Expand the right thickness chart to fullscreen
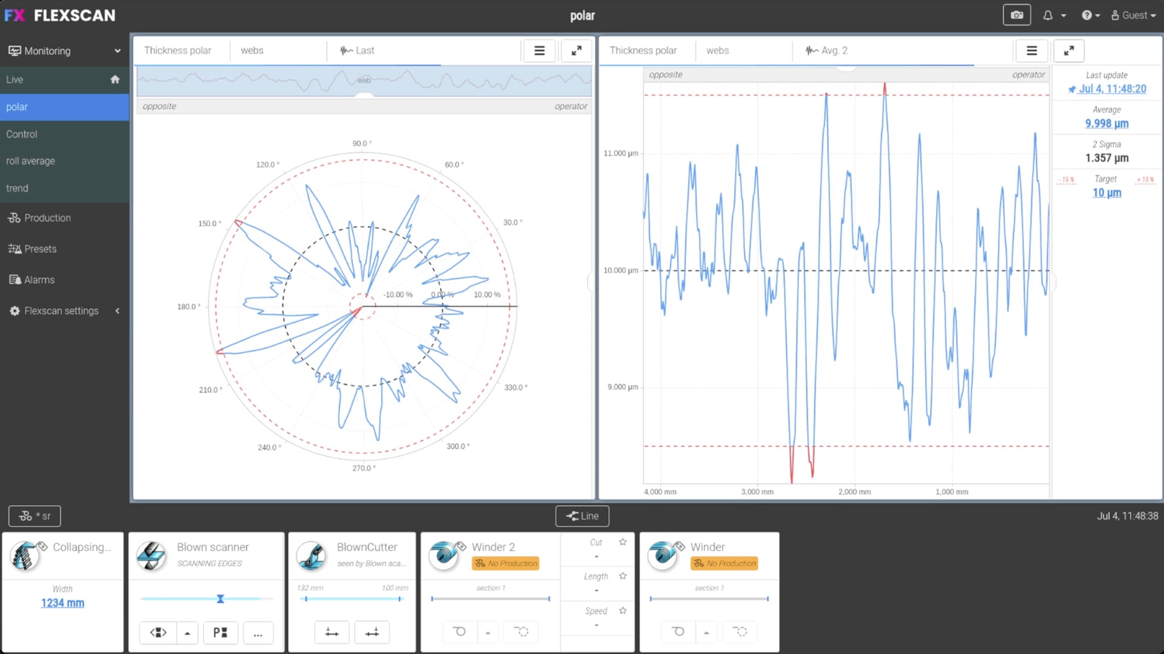This screenshot has height=654, width=1164. click(x=1069, y=51)
